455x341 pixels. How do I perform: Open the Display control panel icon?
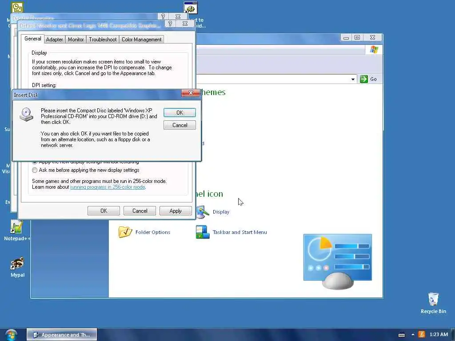point(203,212)
